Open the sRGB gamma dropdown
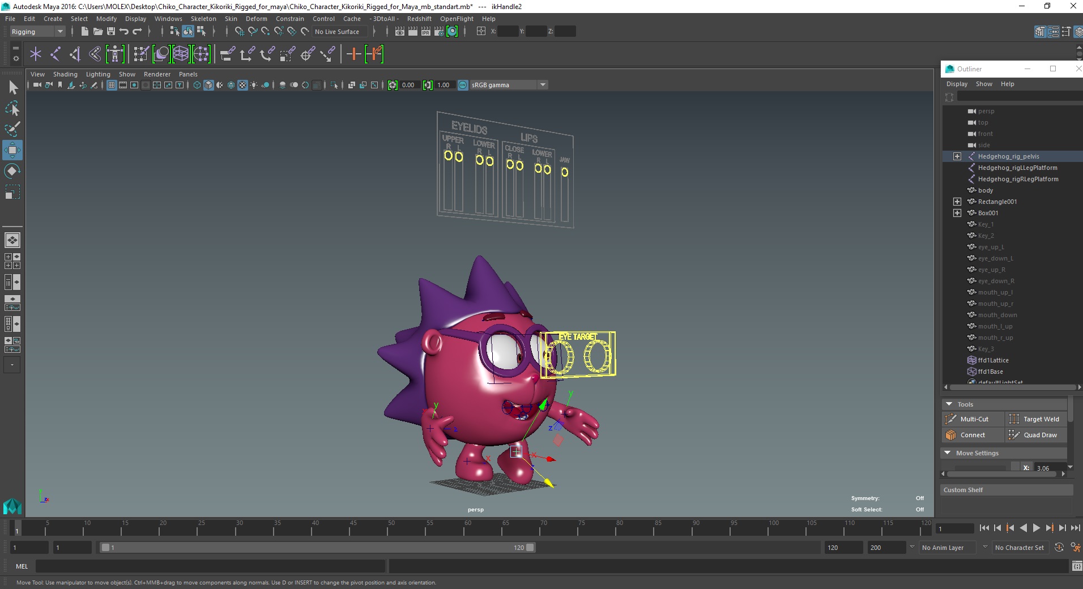Viewport: 1083px width, 589px height. coord(509,86)
